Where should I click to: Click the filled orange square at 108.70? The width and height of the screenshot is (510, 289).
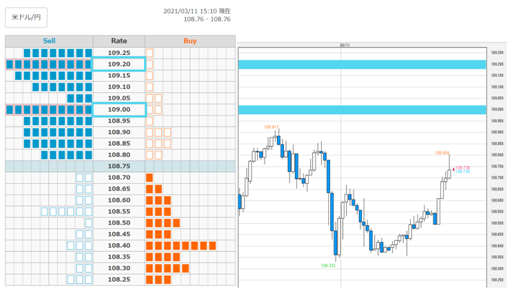pos(150,178)
